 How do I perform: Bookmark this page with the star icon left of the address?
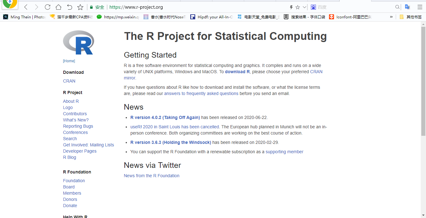point(80,7)
